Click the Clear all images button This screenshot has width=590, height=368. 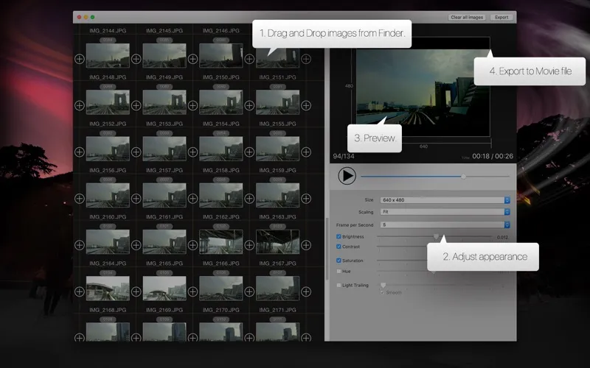click(x=467, y=17)
